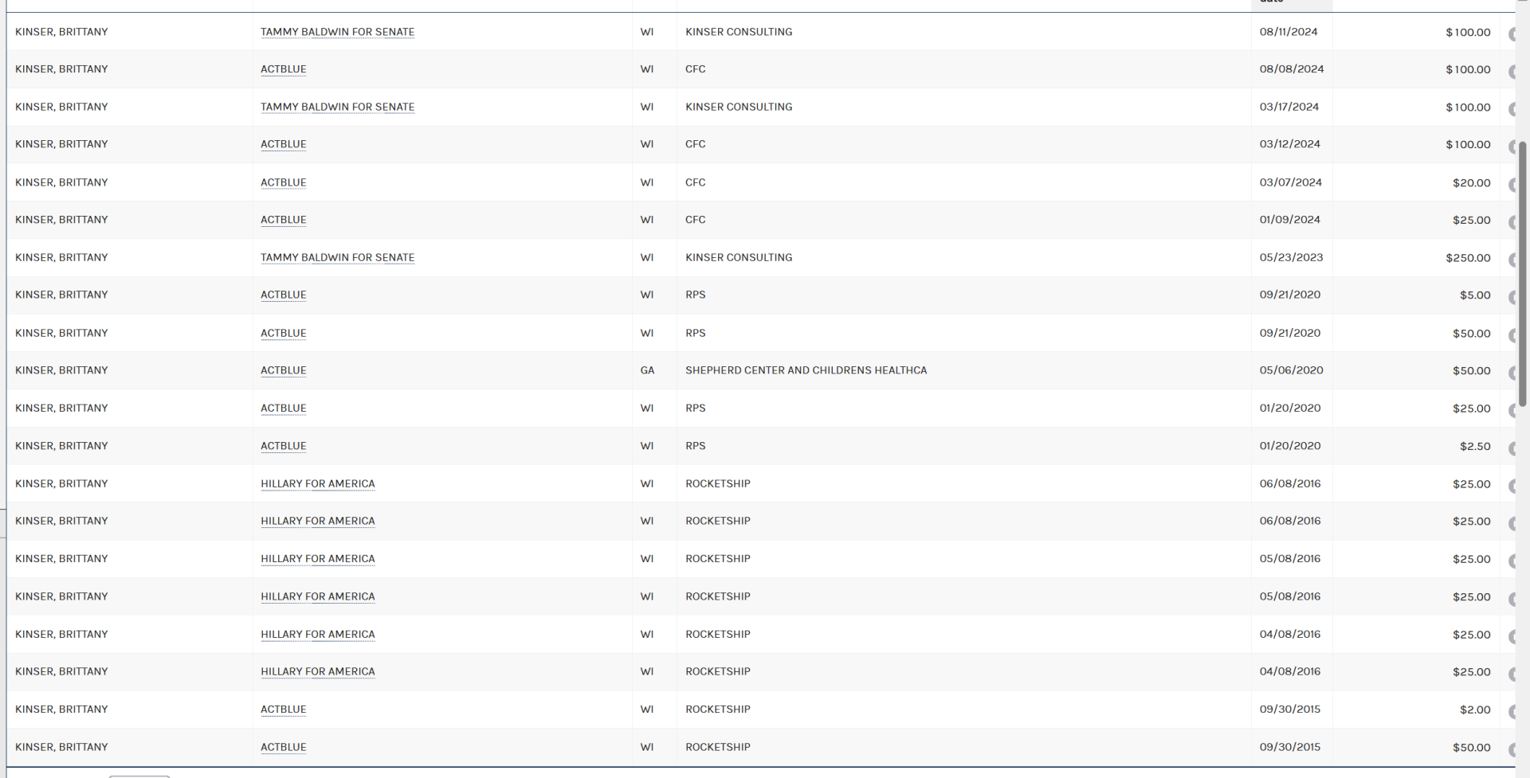Screen dimensions: 1530x778
Task: Select the date 05/06/2020
Action: click(1292, 370)
